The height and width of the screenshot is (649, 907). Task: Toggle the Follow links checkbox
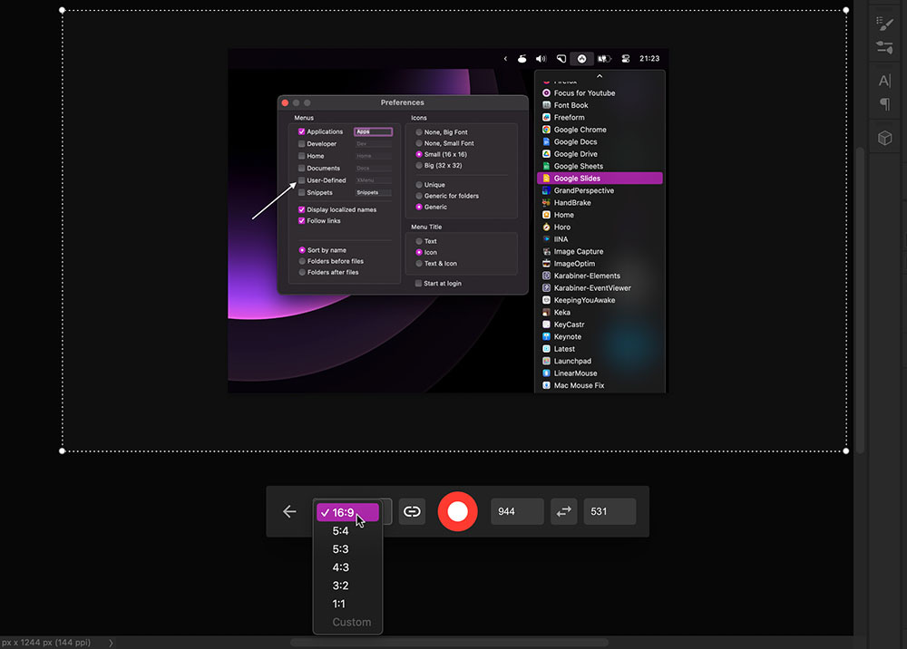click(301, 221)
